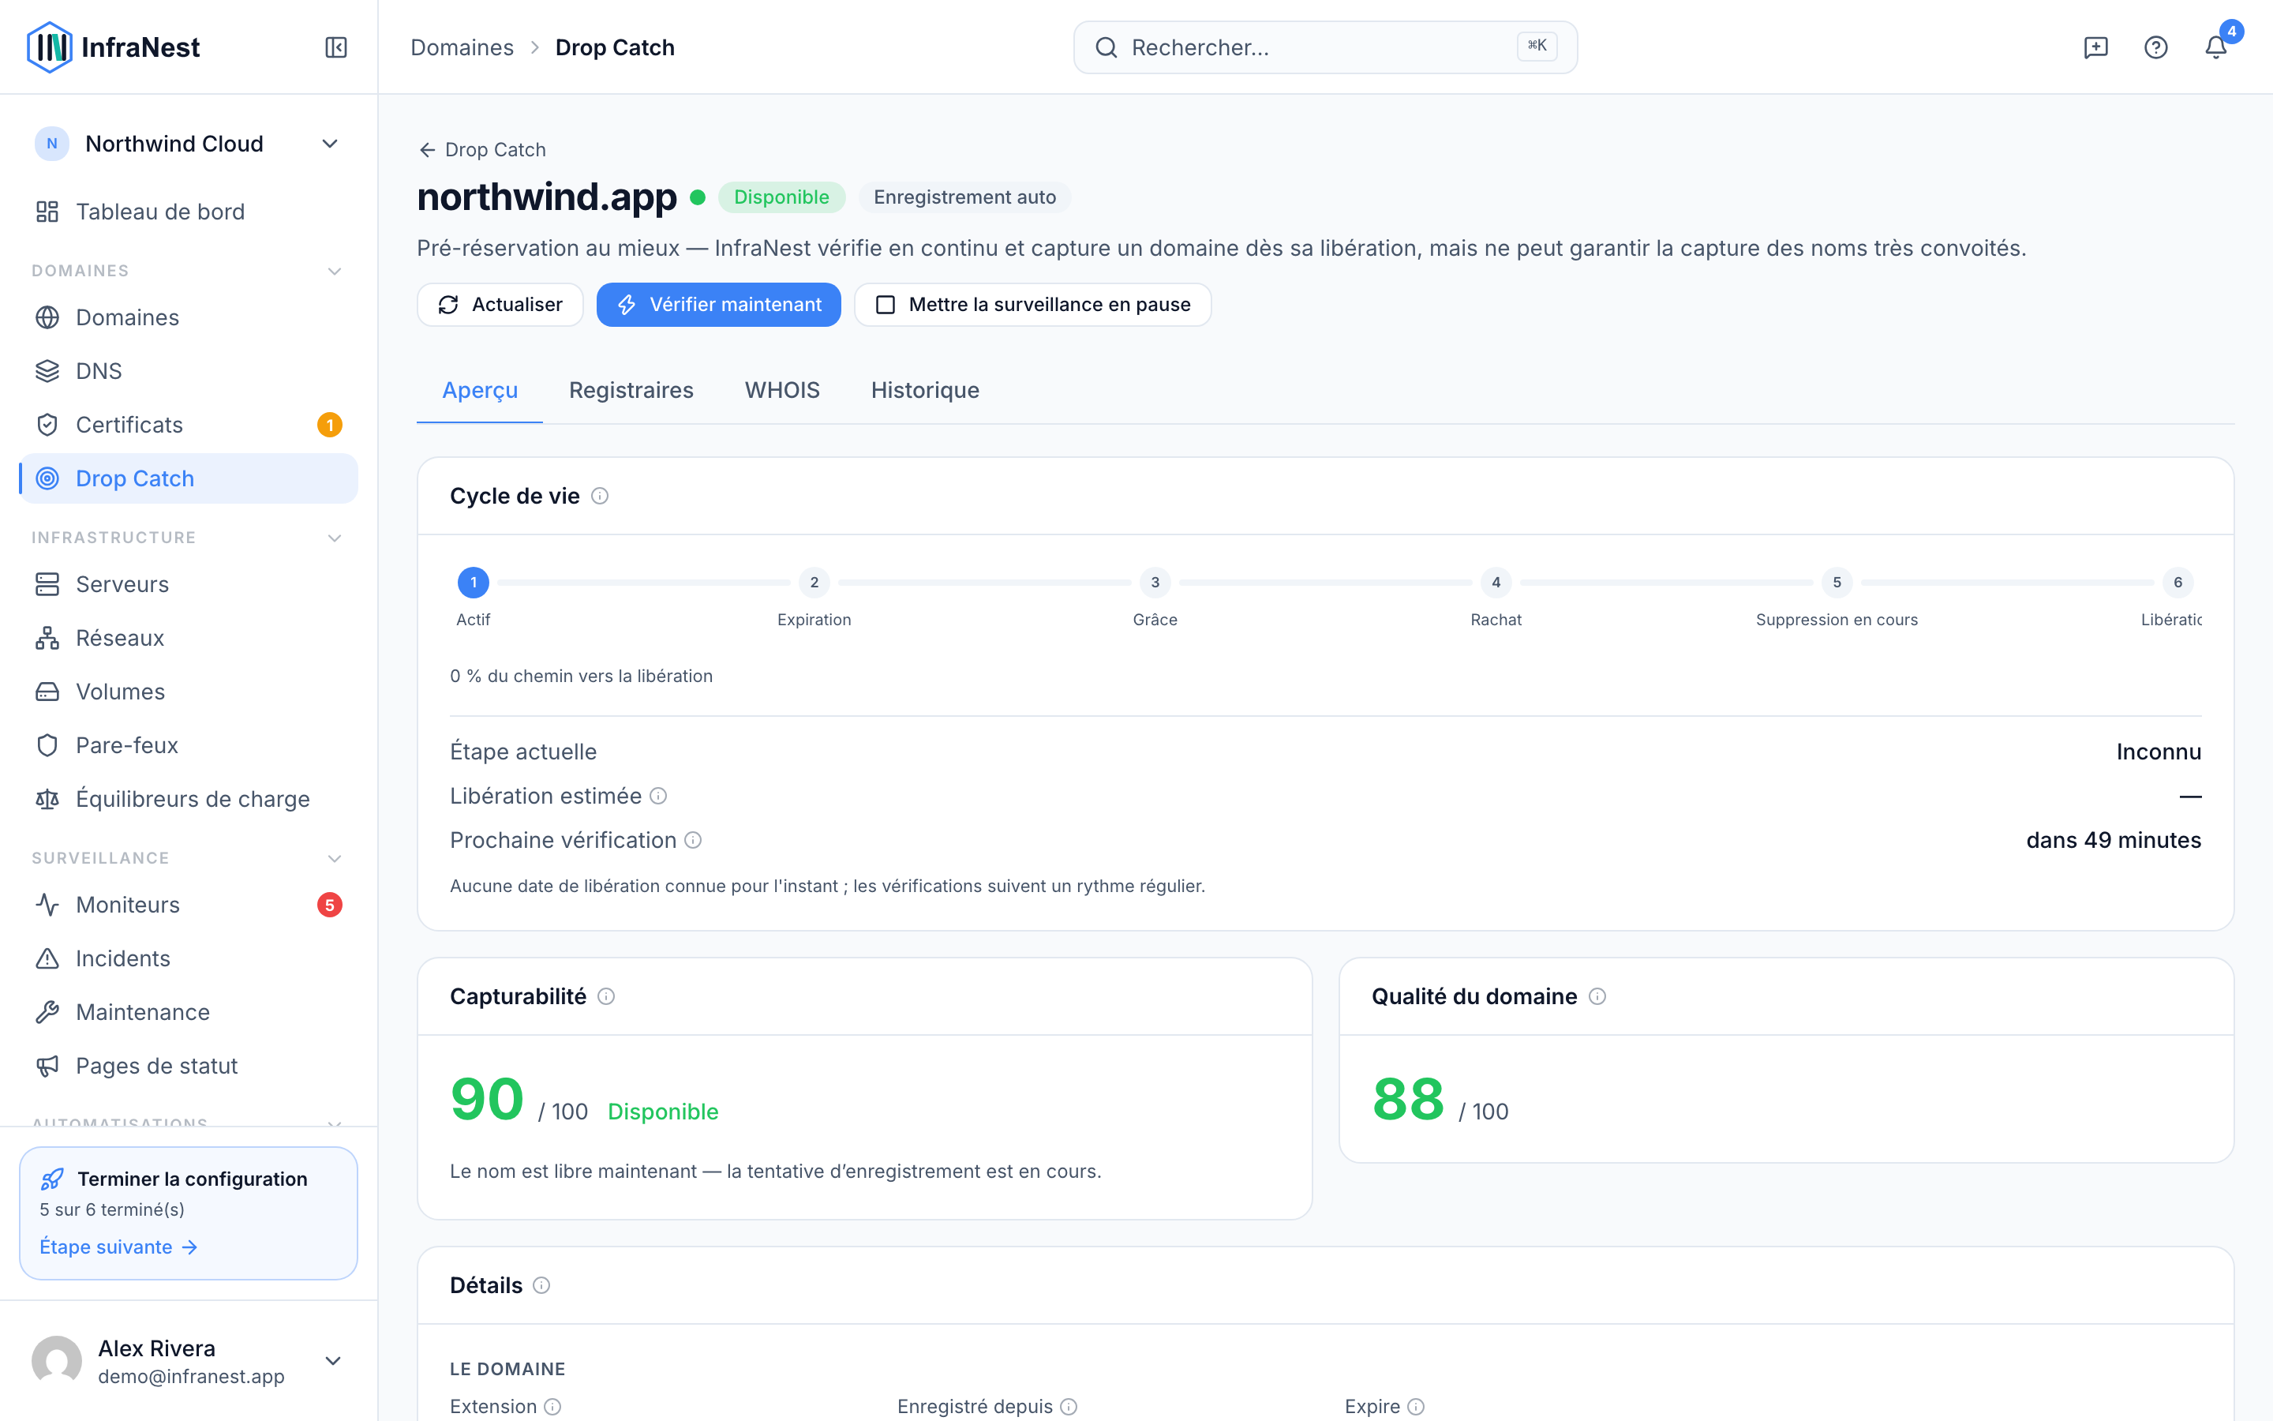This screenshot has height=1421, width=2273.
Task: Collapse the DOMAINES sidebar section
Action: click(x=335, y=272)
